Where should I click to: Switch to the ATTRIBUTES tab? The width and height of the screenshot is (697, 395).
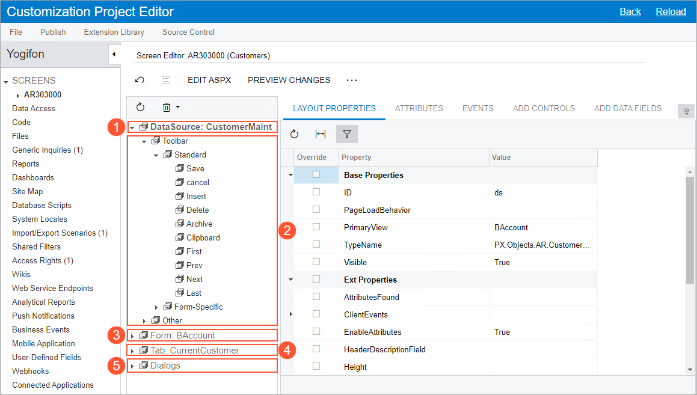(x=419, y=108)
